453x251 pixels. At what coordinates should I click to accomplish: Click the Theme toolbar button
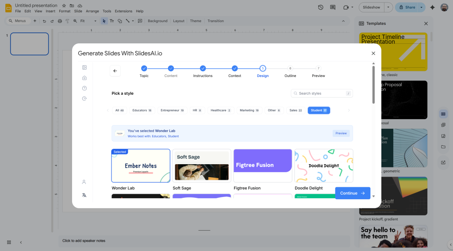[x=196, y=21]
